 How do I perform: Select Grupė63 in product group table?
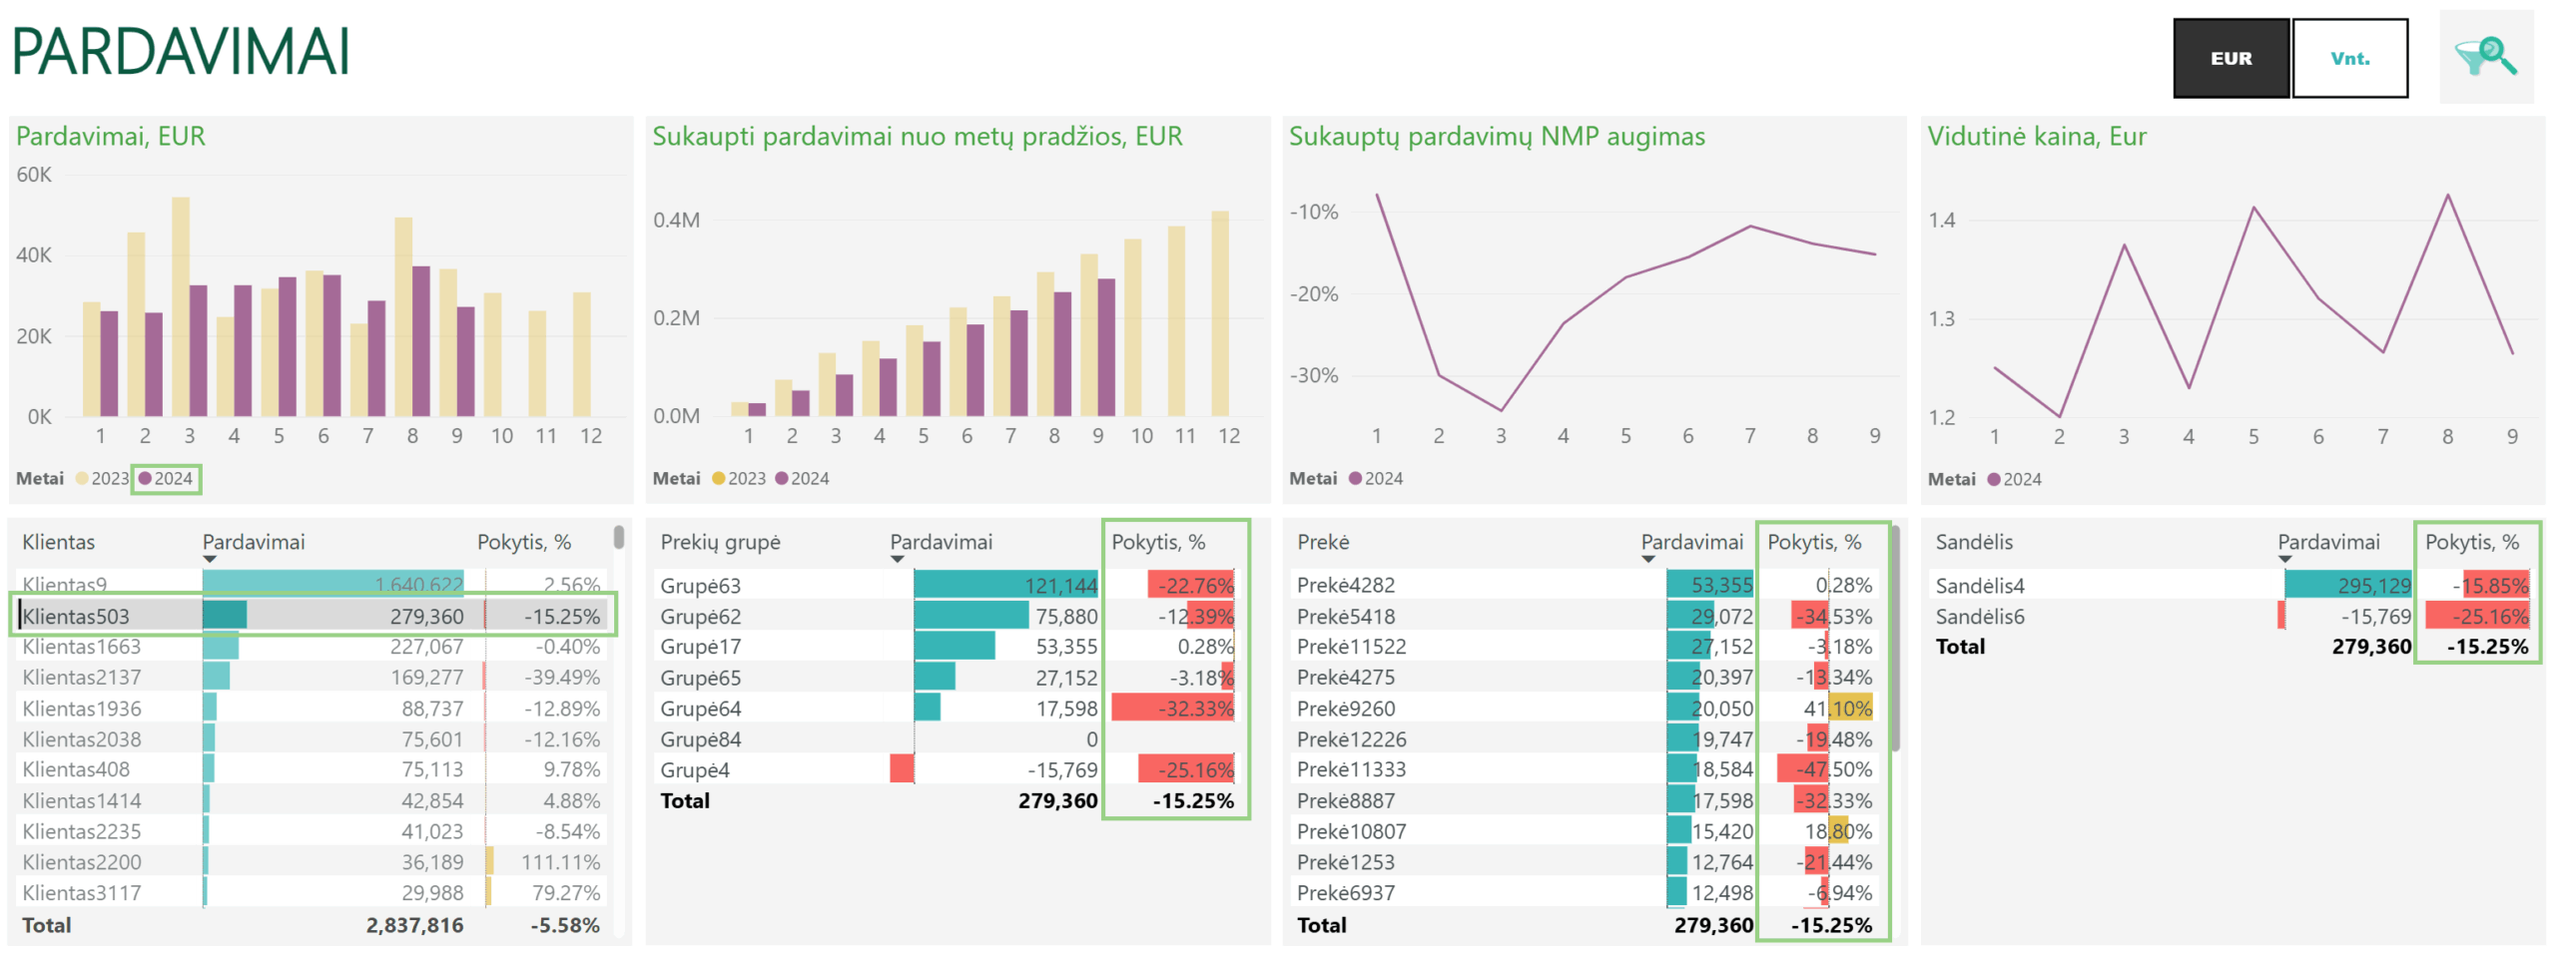[x=700, y=586]
